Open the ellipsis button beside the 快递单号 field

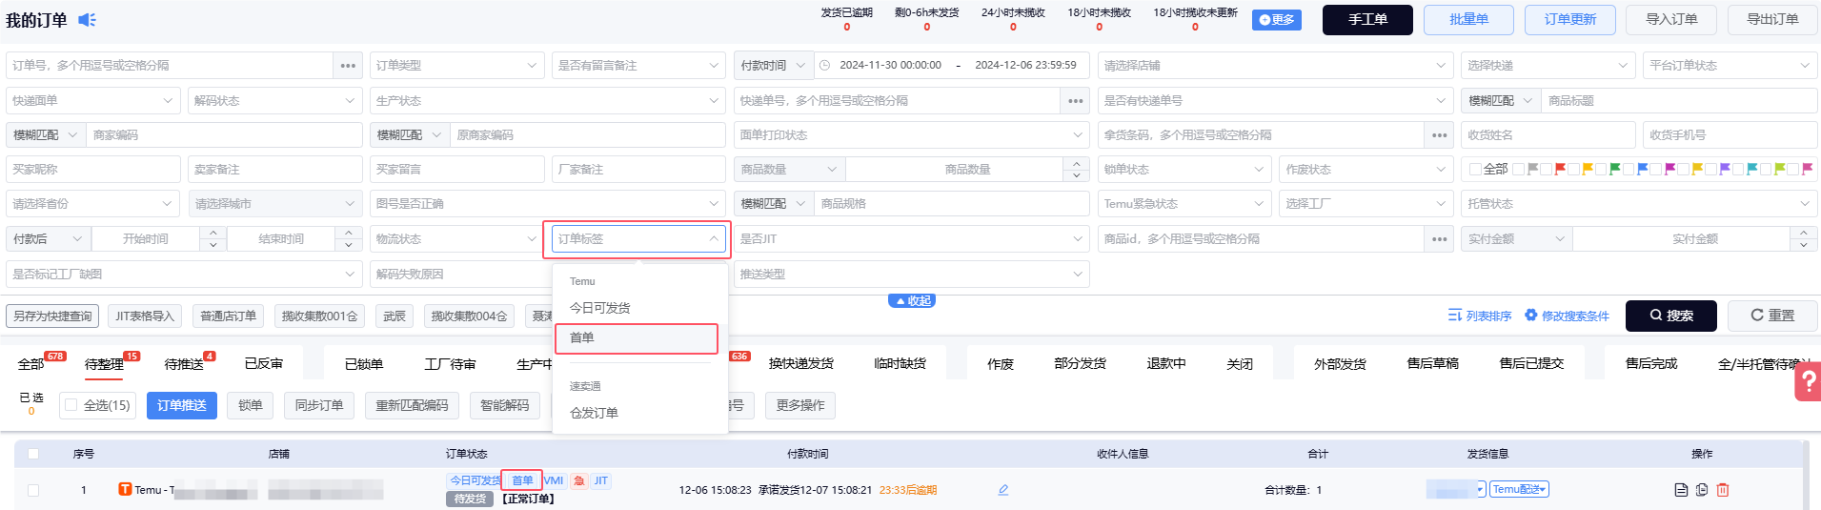click(x=1075, y=100)
